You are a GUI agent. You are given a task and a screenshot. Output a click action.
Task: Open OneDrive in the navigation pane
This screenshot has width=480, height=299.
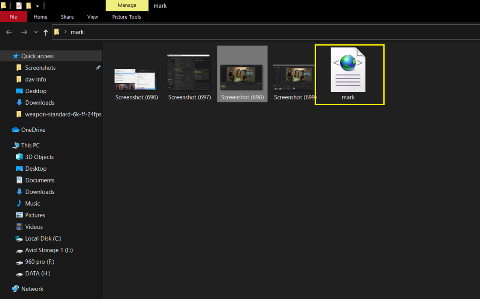(31, 129)
